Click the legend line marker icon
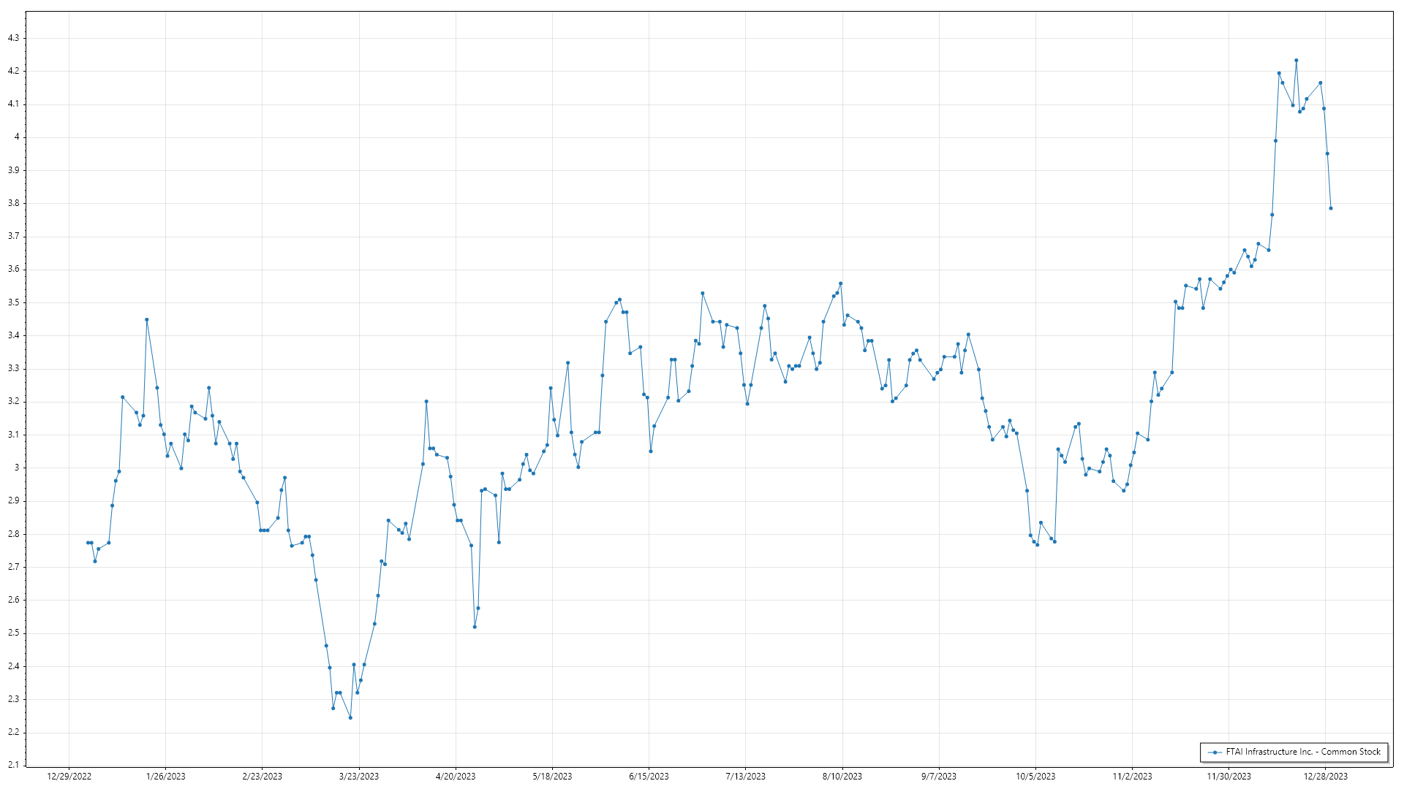Screen dimensions: 1404x789 point(1215,752)
